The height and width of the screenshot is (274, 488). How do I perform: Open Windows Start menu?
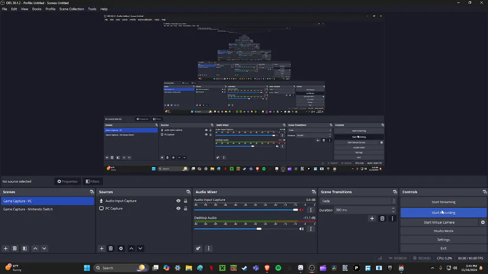(87, 268)
